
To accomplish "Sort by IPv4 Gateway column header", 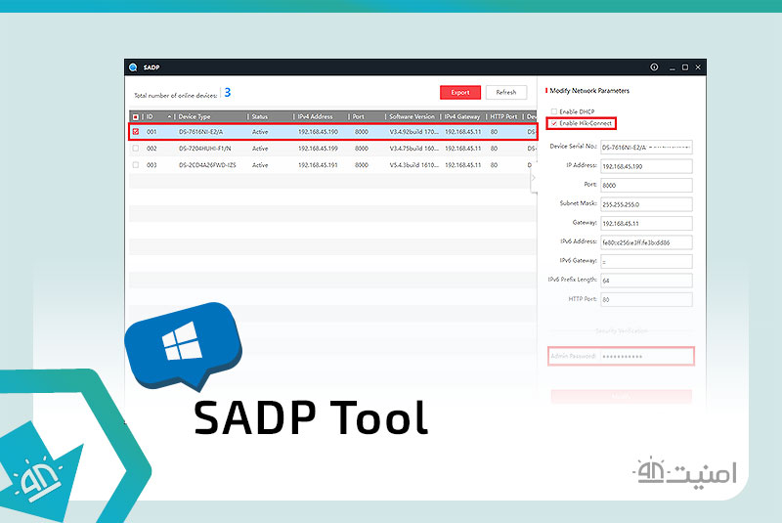I will [462, 116].
